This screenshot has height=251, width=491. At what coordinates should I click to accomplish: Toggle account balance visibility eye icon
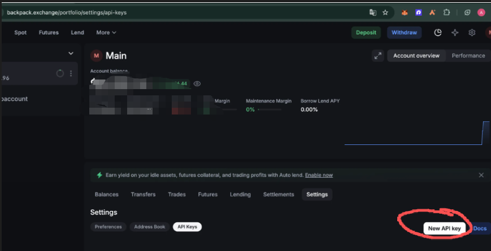click(x=197, y=83)
